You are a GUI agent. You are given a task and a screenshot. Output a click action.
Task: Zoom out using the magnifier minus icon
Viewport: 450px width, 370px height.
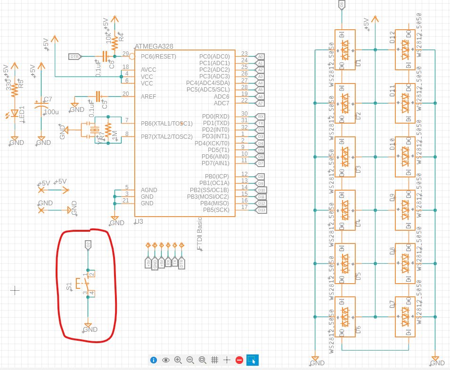pos(190,360)
